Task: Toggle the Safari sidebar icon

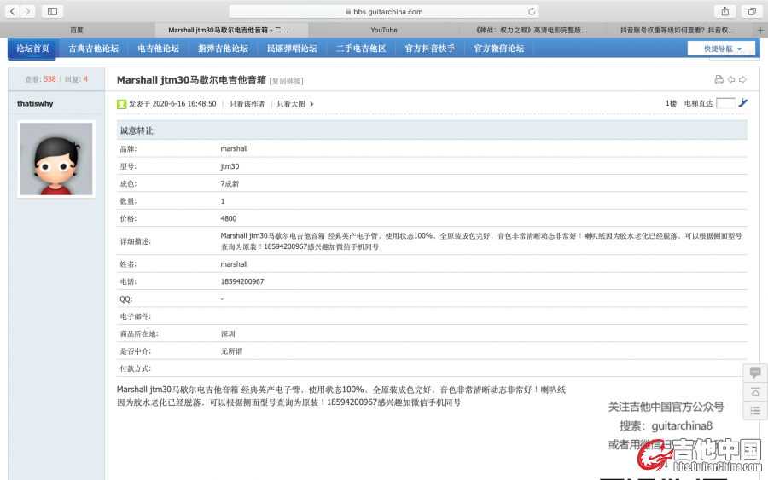Action: pyautogui.click(x=52, y=11)
